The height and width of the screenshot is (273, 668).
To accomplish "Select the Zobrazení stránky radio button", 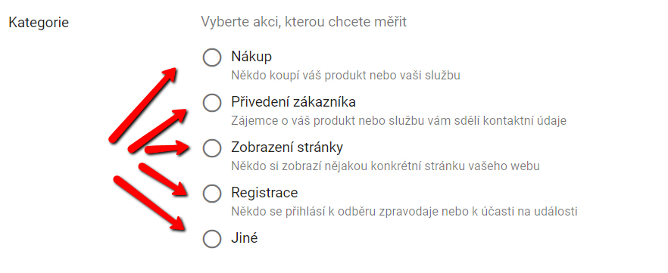I will point(212,148).
